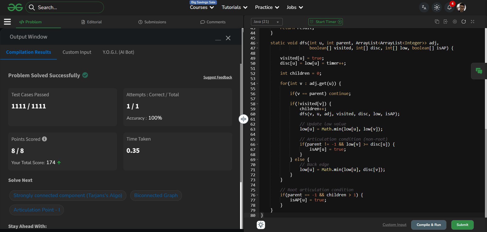Collapse code fold arrow at line 54

point(257,84)
